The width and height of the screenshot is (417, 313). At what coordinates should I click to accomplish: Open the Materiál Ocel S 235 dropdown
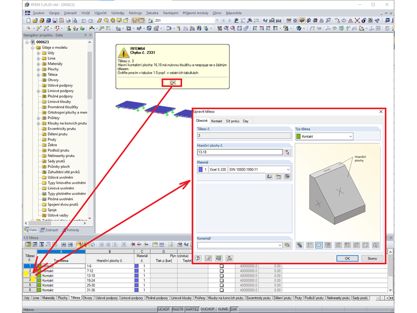(x=288, y=170)
